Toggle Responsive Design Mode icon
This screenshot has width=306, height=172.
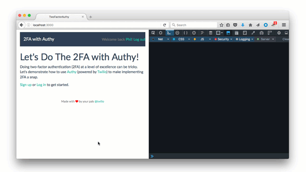coord(245,33)
